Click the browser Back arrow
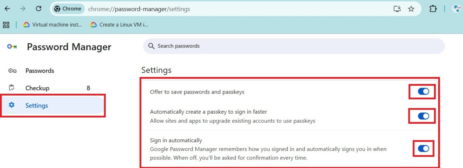This screenshot has width=463, height=168. [7, 8]
